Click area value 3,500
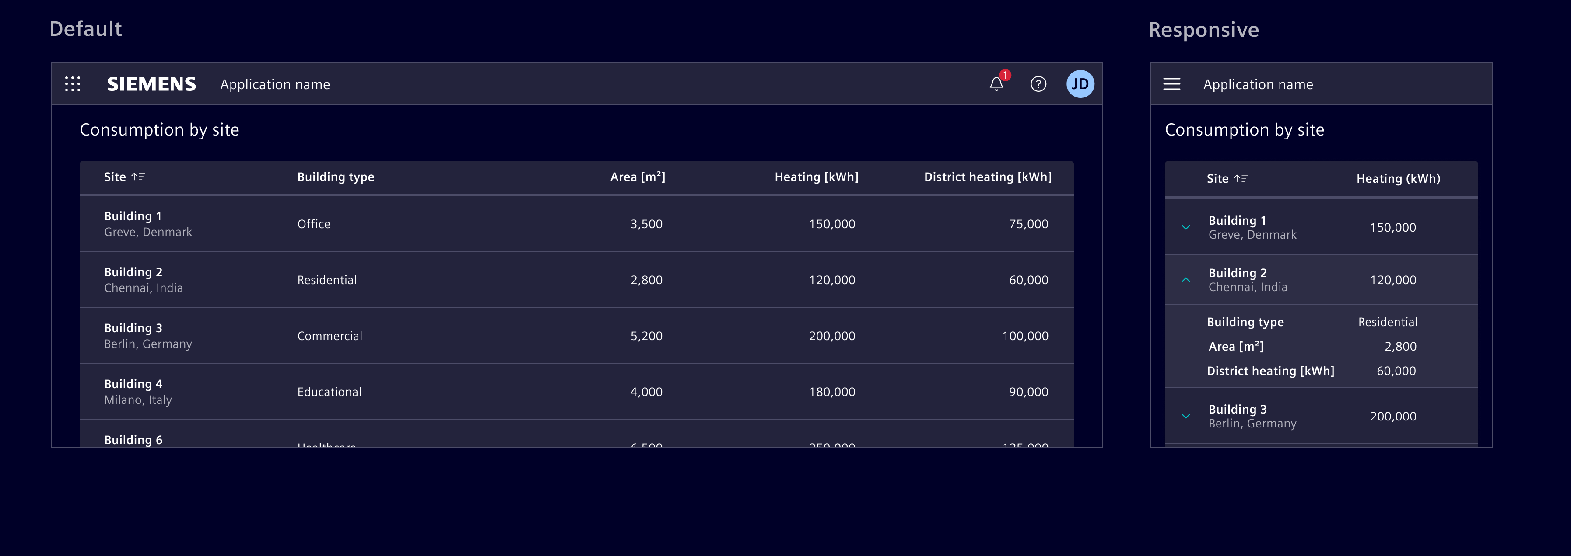Image resolution: width=1571 pixels, height=556 pixels. pos(646,224)
